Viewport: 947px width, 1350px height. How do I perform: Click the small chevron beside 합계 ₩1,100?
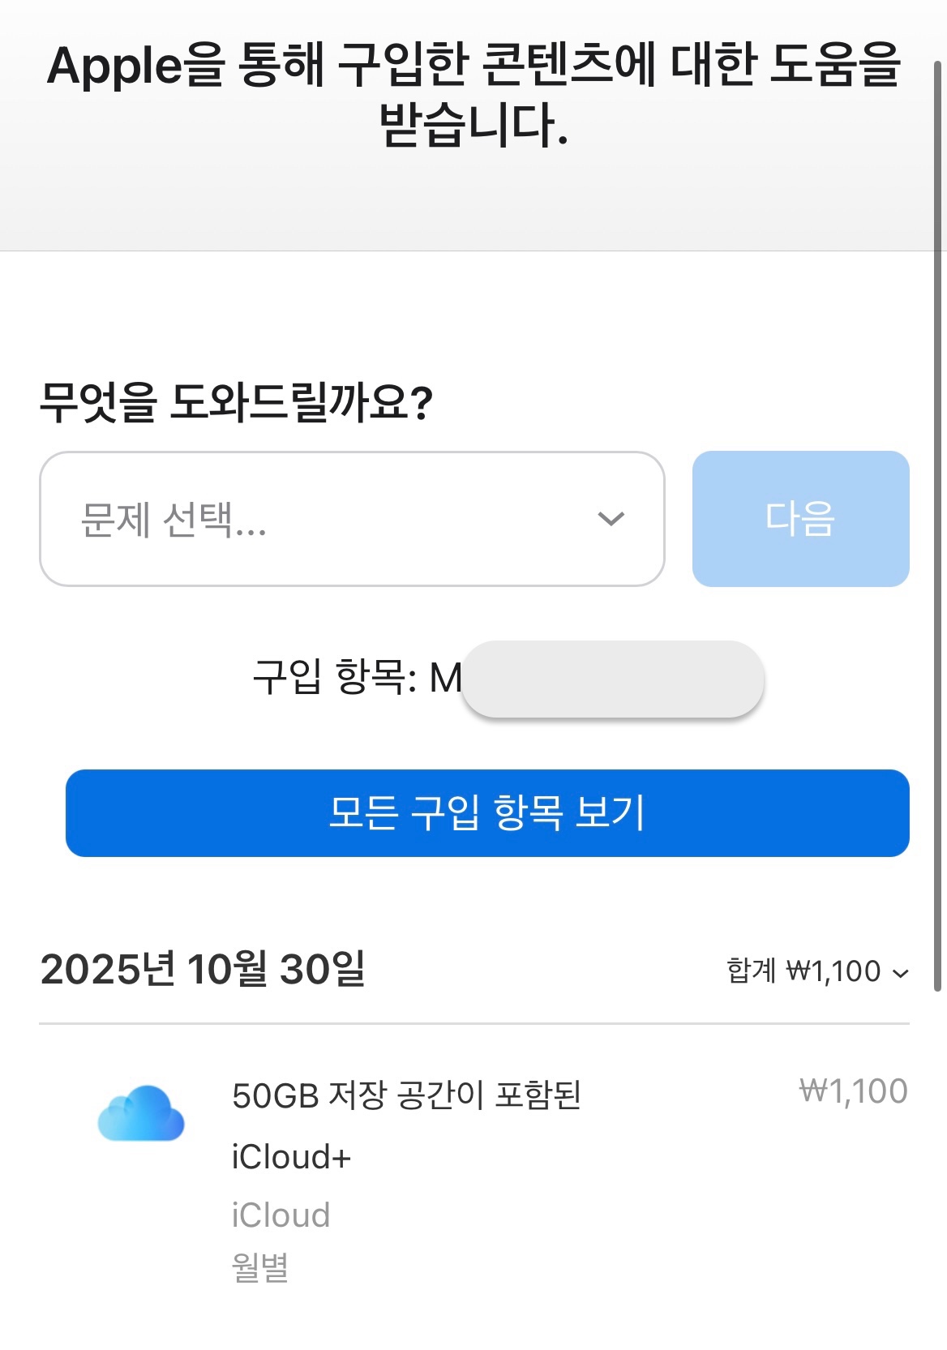[x=900, y=973]
